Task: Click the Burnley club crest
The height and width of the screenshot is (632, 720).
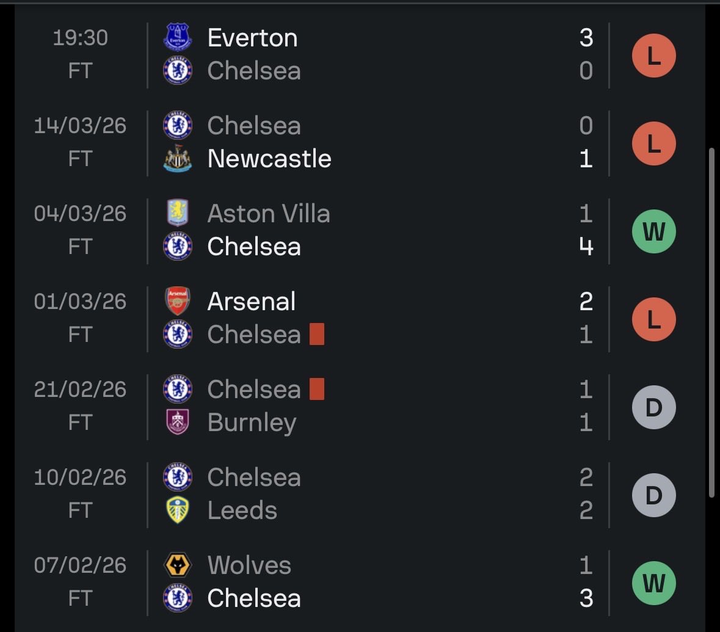Action: pos(178,422)
